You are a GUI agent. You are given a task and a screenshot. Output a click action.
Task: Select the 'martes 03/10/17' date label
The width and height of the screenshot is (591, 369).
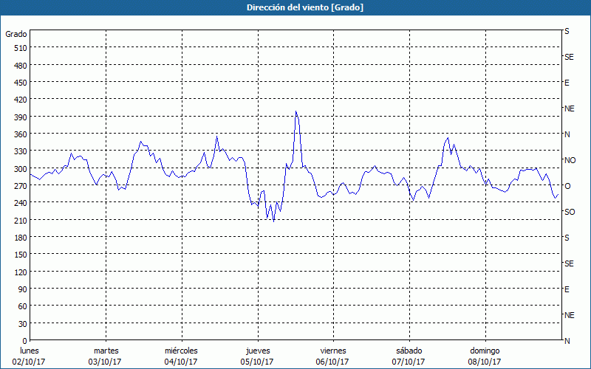(x=106, y=356)
